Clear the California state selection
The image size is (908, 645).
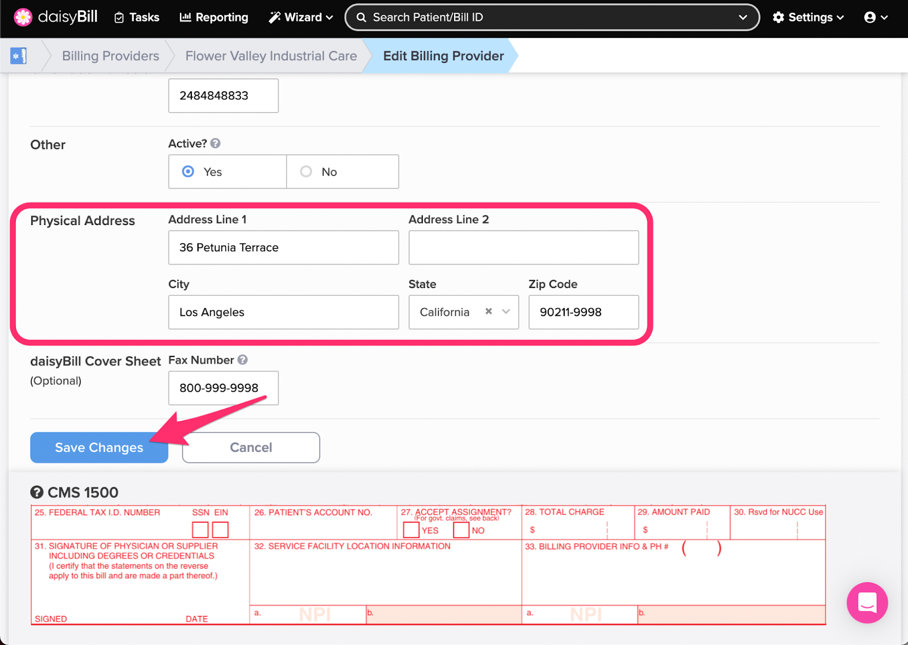(489, 311)
